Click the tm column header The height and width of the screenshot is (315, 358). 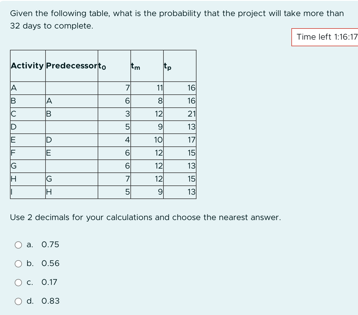point(135,66)
